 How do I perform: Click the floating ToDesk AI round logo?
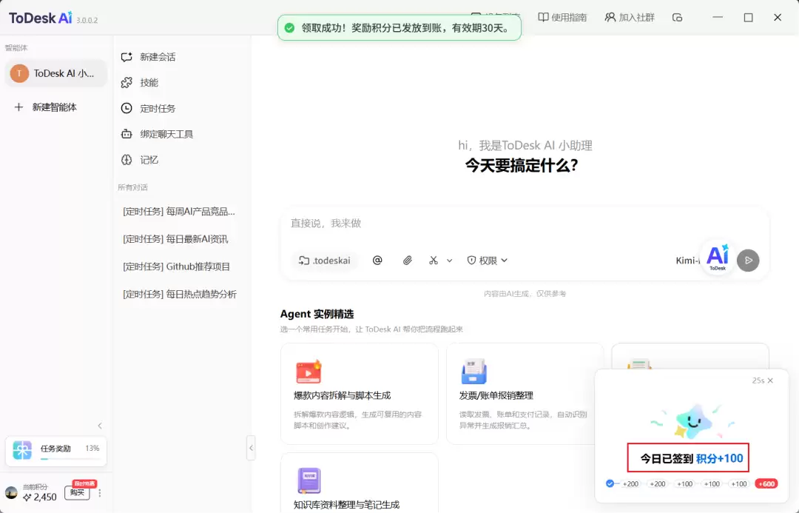click(x=718, y=258)
